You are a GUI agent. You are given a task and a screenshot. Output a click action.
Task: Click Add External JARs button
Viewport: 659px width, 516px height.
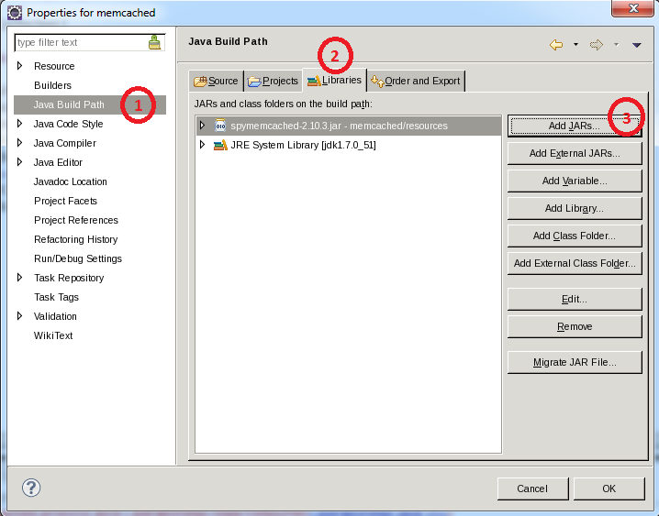click(574, 153)
